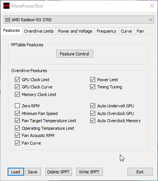The width and height of the screenshot is (158, 181).
Task: Open the AMD Radeon RX 5700 combo box
Action: click(79, 20)
